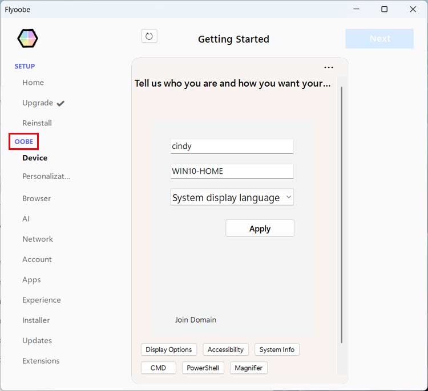Expand the System display language dropdown
This screenshot has height=391, width=428.
[x=232, y=197]
